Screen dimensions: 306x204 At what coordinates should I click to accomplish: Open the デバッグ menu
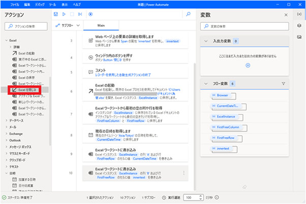click(x=40, y=5)
